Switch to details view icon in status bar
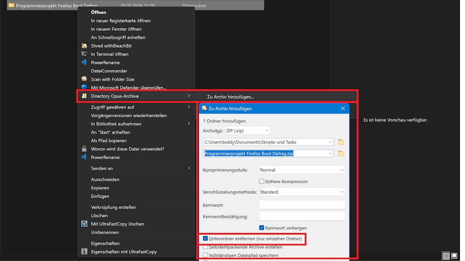 [446, 255]
